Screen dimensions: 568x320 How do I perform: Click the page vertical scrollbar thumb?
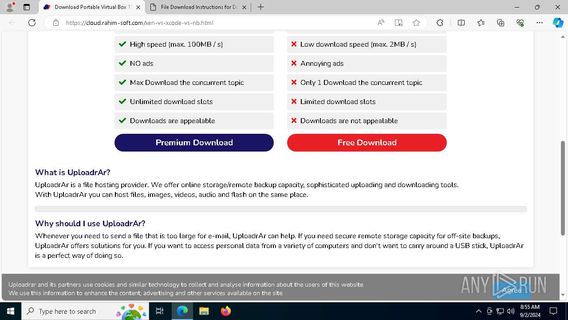tap(563, 188)
